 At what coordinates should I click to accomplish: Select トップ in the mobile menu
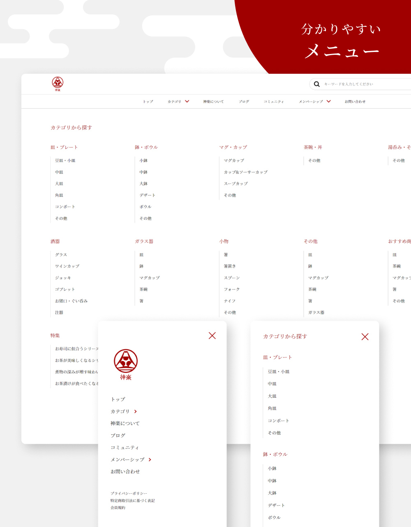[118, 399]
